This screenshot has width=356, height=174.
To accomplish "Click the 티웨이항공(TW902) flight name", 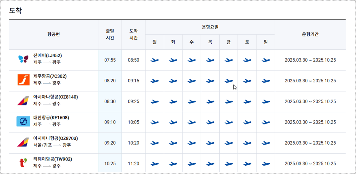I will (x=52, y=159).
